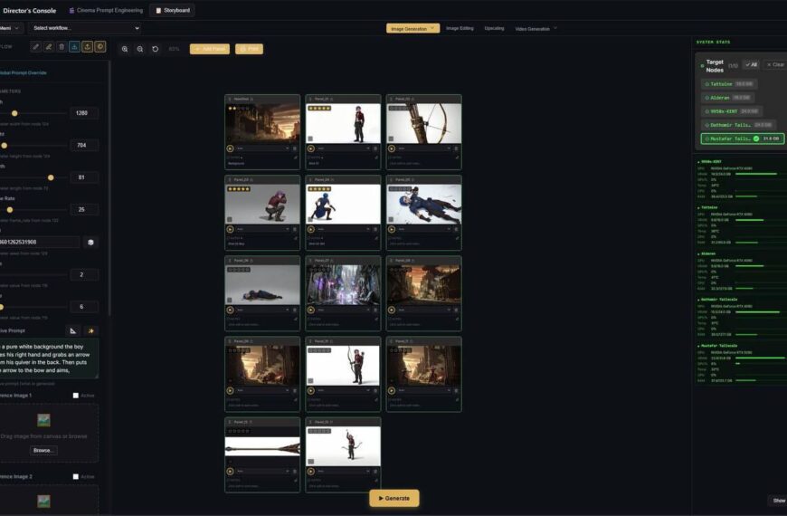Screen dimensions: 787x516
Task: Click the trash icon in workflow toolbar
Action: coord(62,46)
